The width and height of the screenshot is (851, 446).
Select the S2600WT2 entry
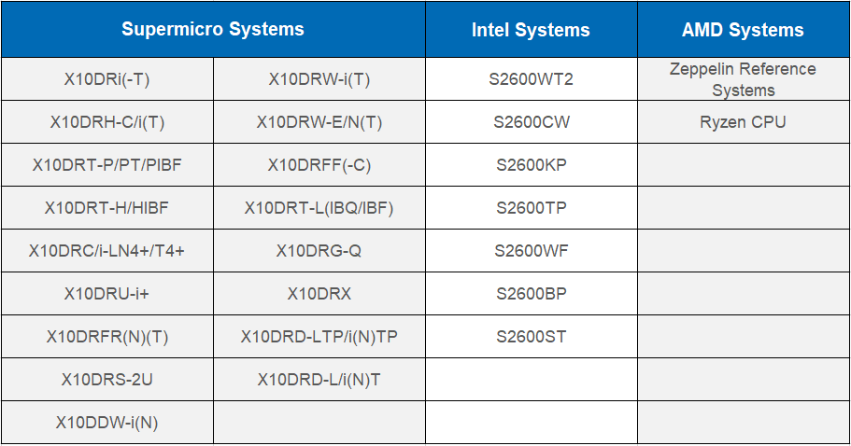pos(531,79)
